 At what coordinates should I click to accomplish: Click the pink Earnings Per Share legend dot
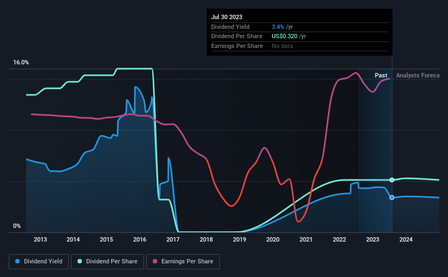tap(155, 261)
